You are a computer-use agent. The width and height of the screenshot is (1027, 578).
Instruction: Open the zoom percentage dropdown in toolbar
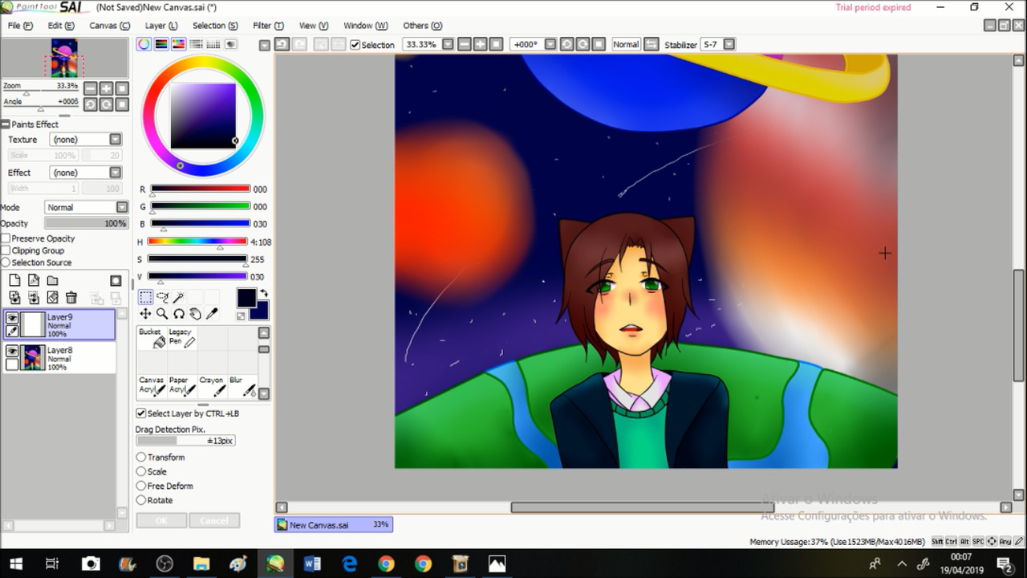point(448,44)
